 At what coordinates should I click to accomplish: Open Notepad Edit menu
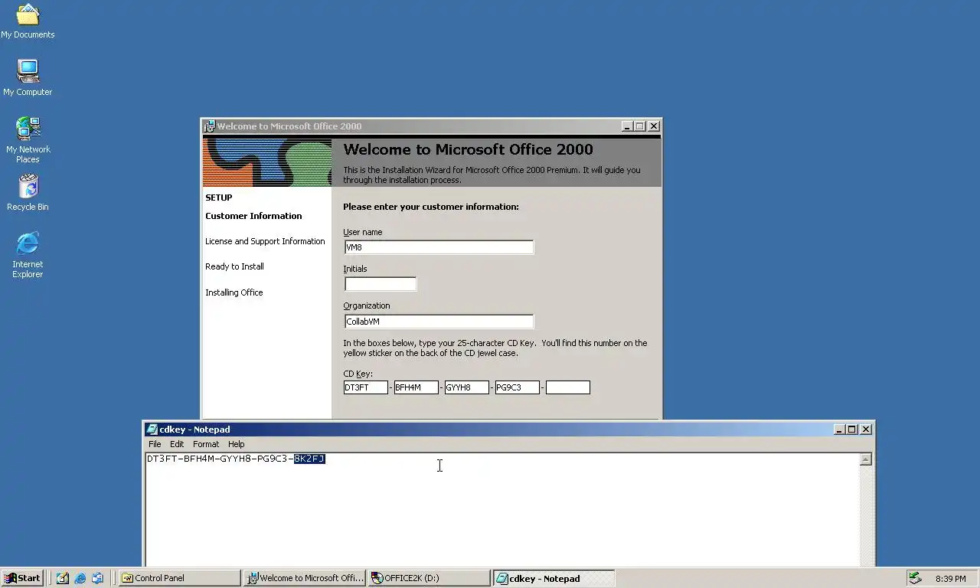(x=177, y=444)
